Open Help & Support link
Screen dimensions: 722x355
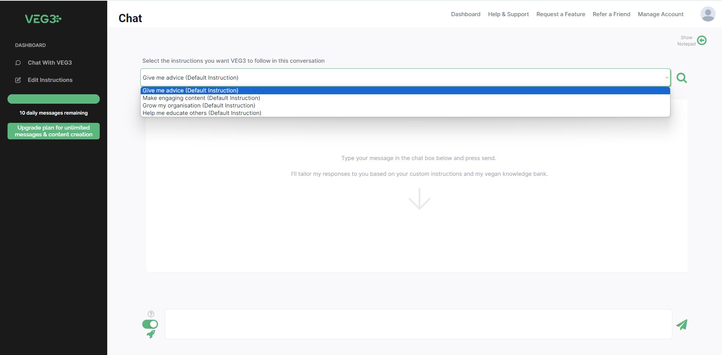click(508, 14)
